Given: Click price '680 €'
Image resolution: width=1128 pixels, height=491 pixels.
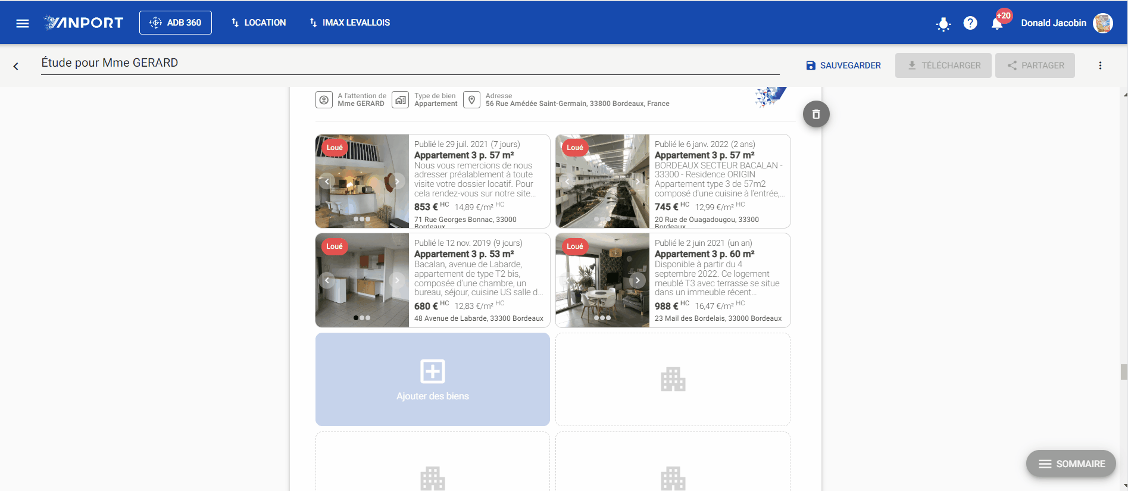Looking at the screenshot, I should (426, 306).
